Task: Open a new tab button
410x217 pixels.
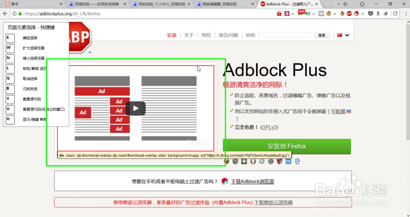Action: (328, 4)
